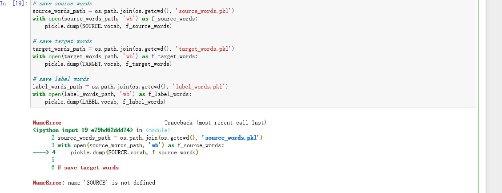Screen dimensions: 502x193
Task: Click the '# save source words' comment
Action: [x=62, y=4]
